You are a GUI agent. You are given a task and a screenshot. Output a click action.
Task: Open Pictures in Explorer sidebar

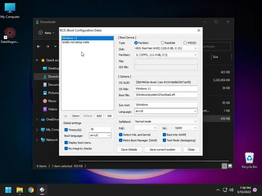pyautogui.click(x=51, y=93)
